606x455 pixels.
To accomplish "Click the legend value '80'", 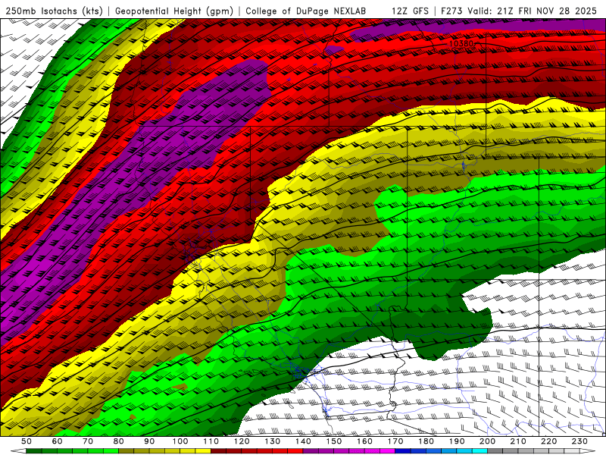I will tap(119, 441).
